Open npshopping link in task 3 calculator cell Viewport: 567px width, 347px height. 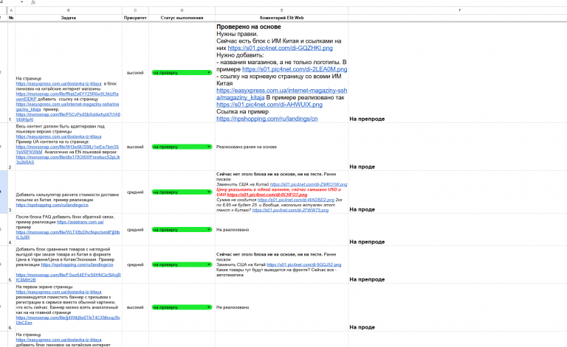click(x=52, y=205)
